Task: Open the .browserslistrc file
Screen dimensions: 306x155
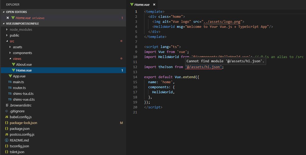Action: (20, 105)
